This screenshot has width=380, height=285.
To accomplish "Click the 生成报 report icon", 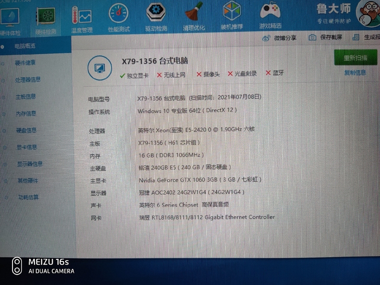I will pyautogui.click(x=356, y=37).
